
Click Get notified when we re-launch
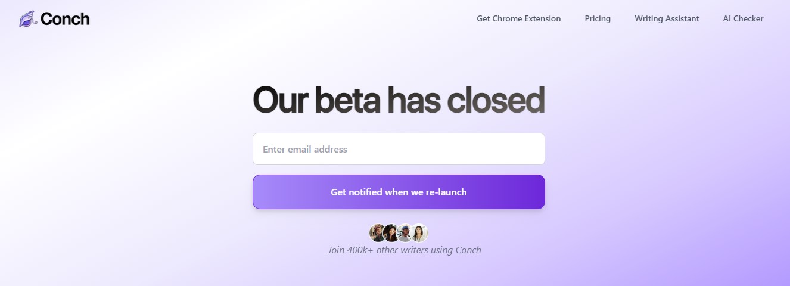pos(399,192)
